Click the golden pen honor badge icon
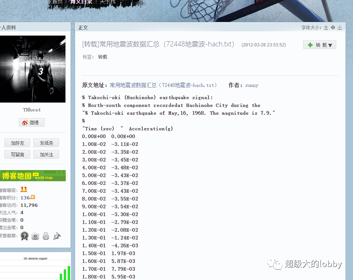The width and height of the screenshot is (353, 280). coord(56,236)
